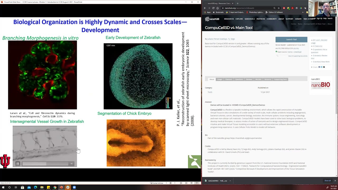Screen dimensions: 338x190
Task: Open Python 3D Software bookmark
Action: tap(274, 12)
